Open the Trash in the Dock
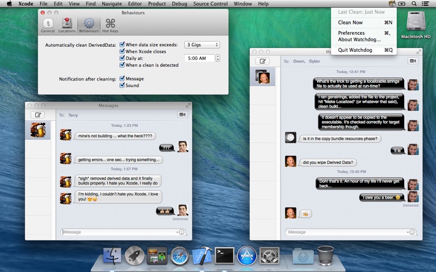 coord(325,256)
